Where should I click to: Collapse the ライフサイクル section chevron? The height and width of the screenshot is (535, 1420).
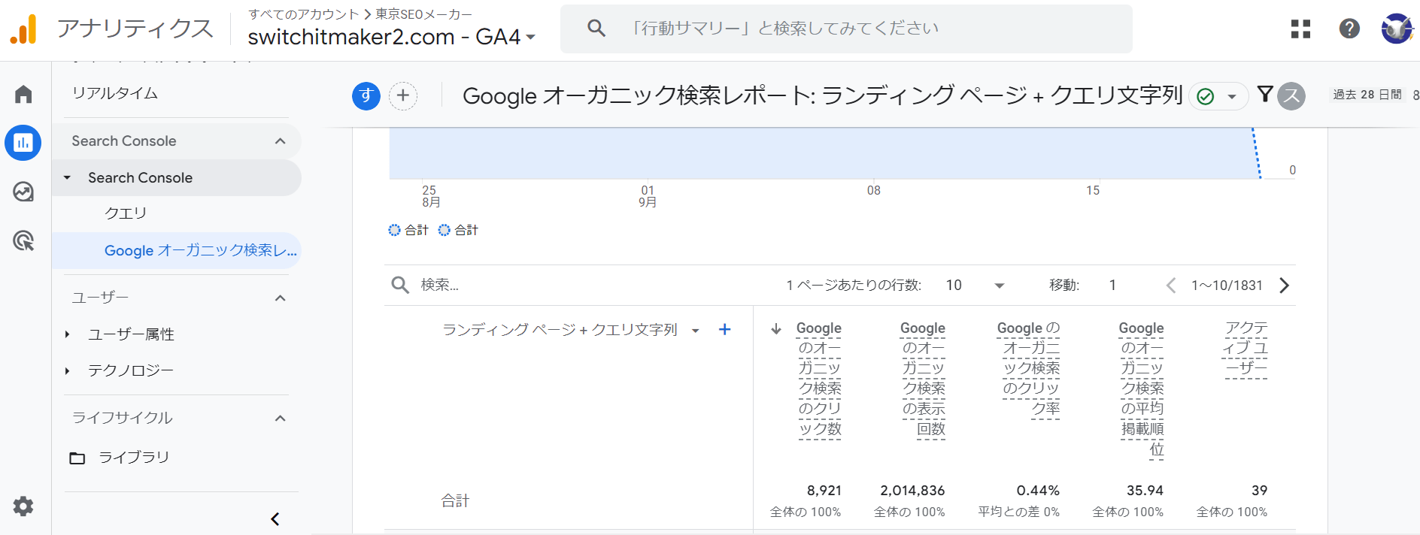pos(281,419)
